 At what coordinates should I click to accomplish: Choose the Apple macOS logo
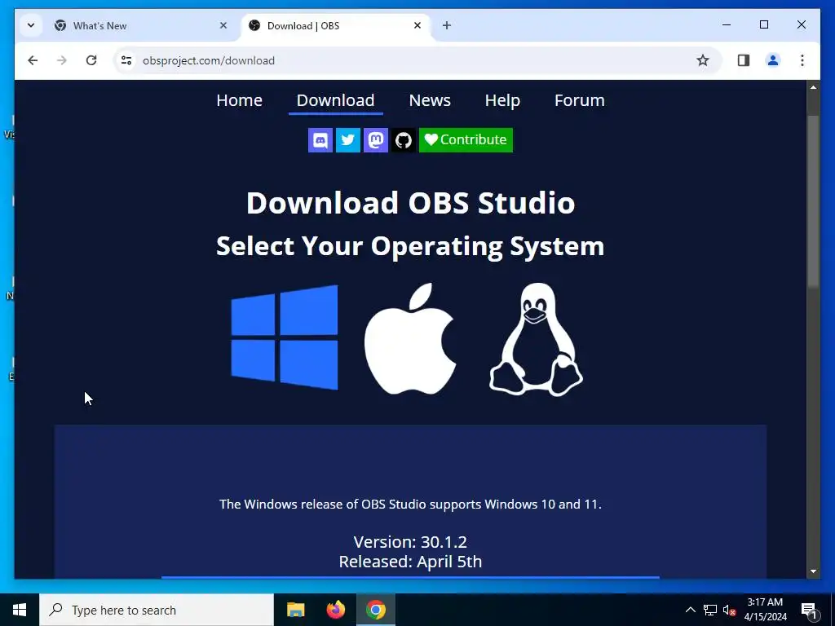410,338
